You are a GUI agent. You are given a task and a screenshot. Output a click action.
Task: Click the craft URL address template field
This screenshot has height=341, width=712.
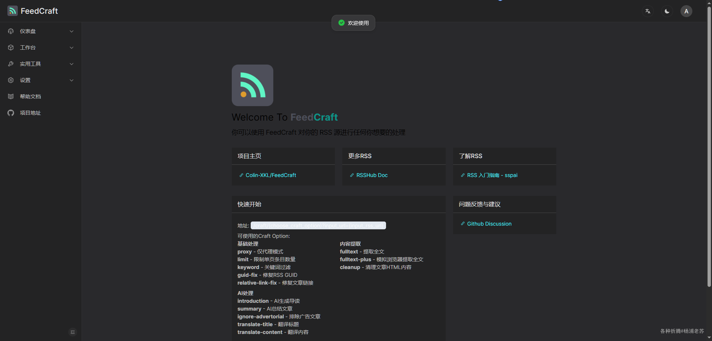pyautogui.click(x=318, y=226)
